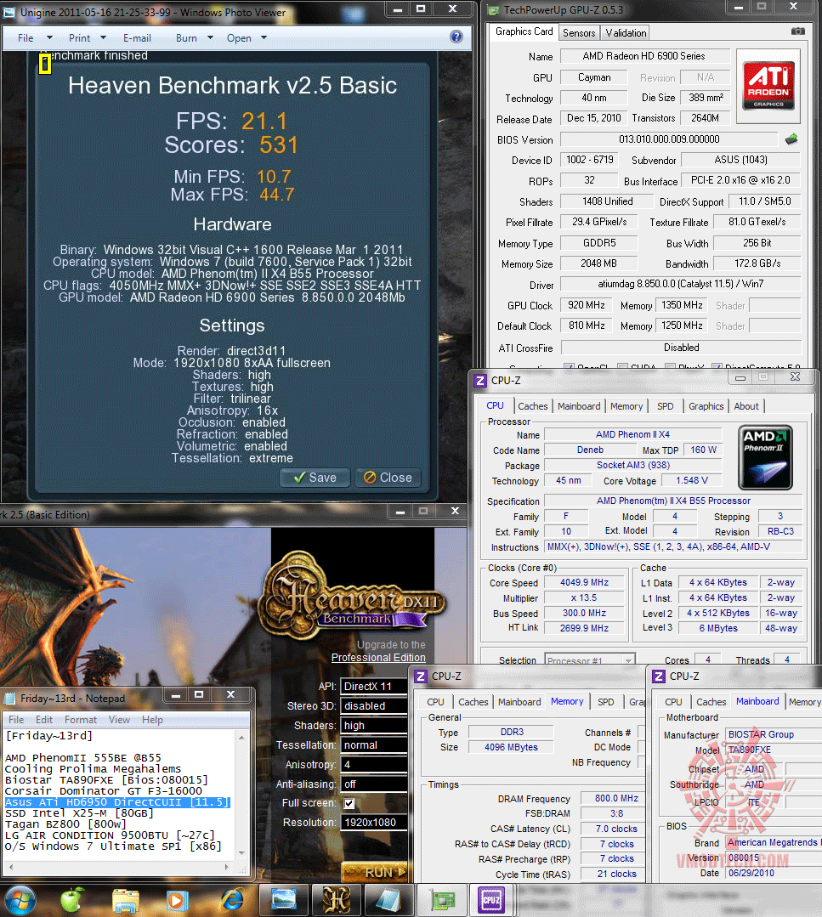
Task: Toggle the Full screen checkbox in Heaven
Action: (x=349, y=804)
